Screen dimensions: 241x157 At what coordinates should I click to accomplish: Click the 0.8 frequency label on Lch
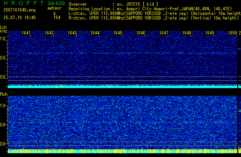(3, 77)
